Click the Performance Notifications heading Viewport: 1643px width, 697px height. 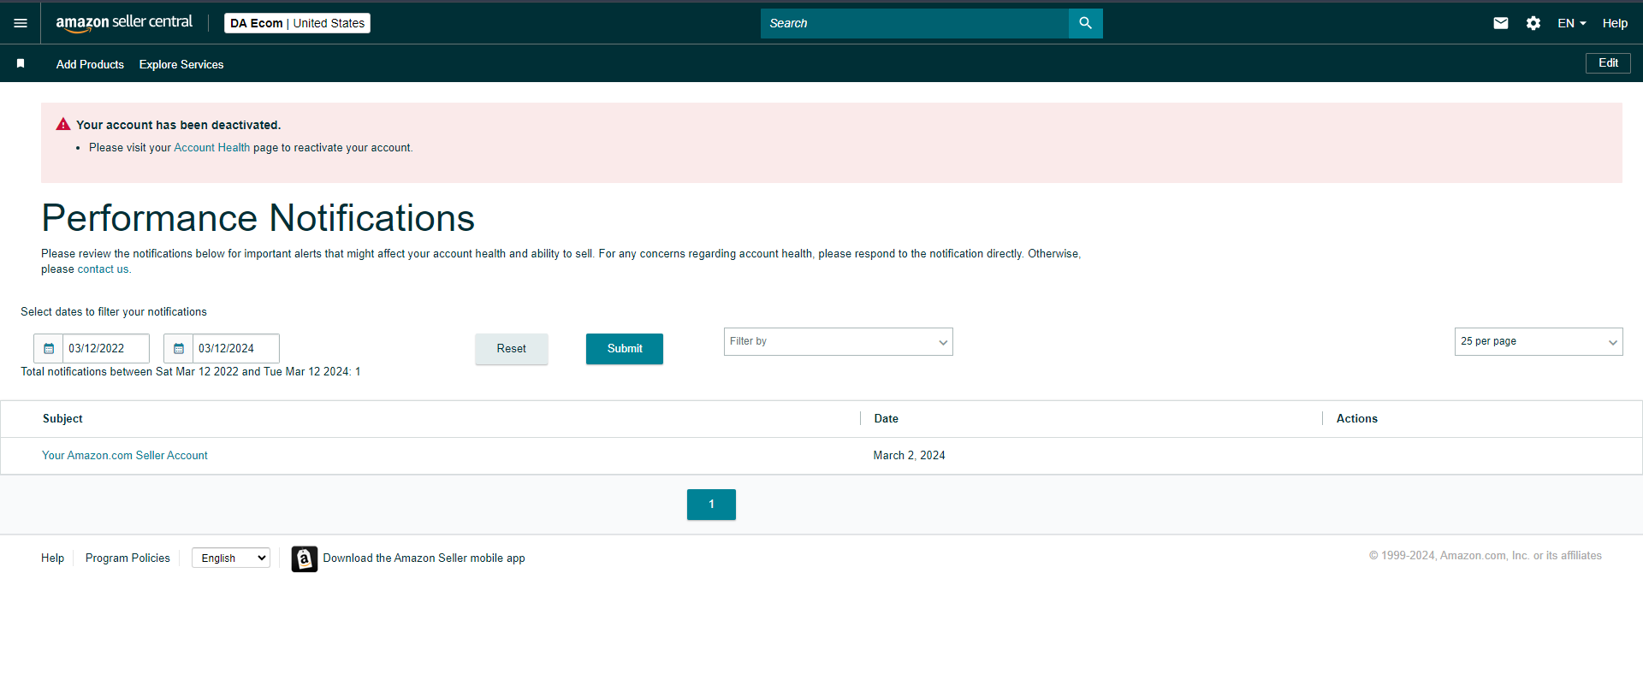pyautogui.click(x=258, y=218)
